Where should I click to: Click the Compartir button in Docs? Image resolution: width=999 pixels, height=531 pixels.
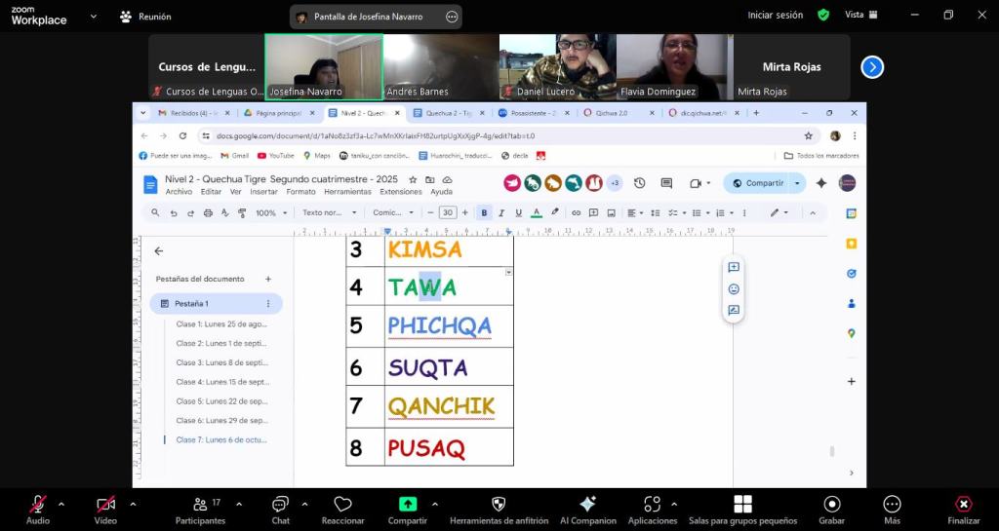pos(758,183)
